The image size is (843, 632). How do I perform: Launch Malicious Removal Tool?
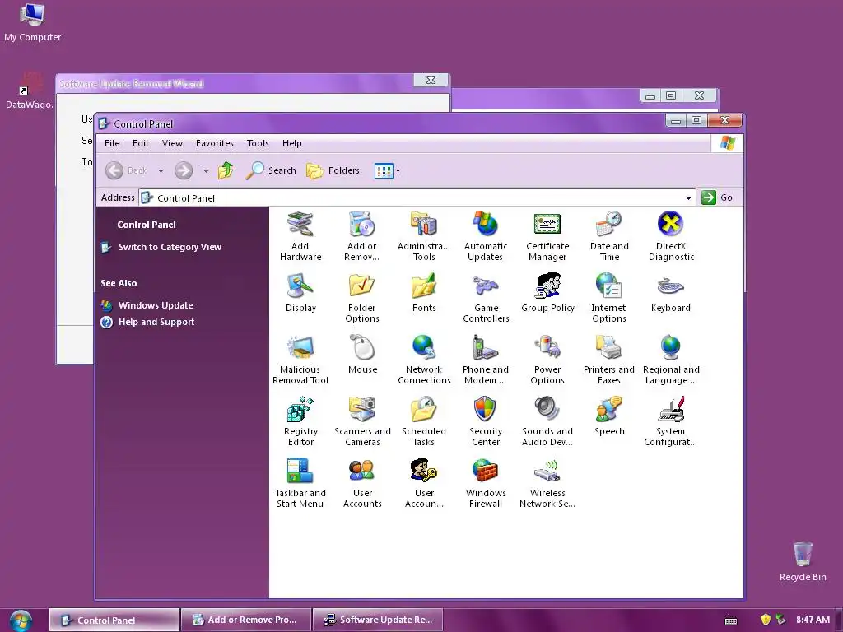(300, 360)
